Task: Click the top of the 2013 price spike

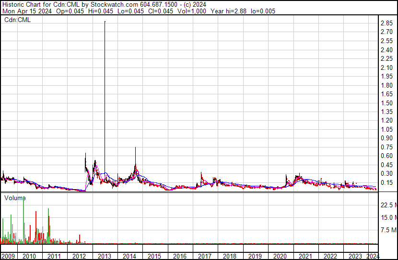Action: tap(105, 22)
